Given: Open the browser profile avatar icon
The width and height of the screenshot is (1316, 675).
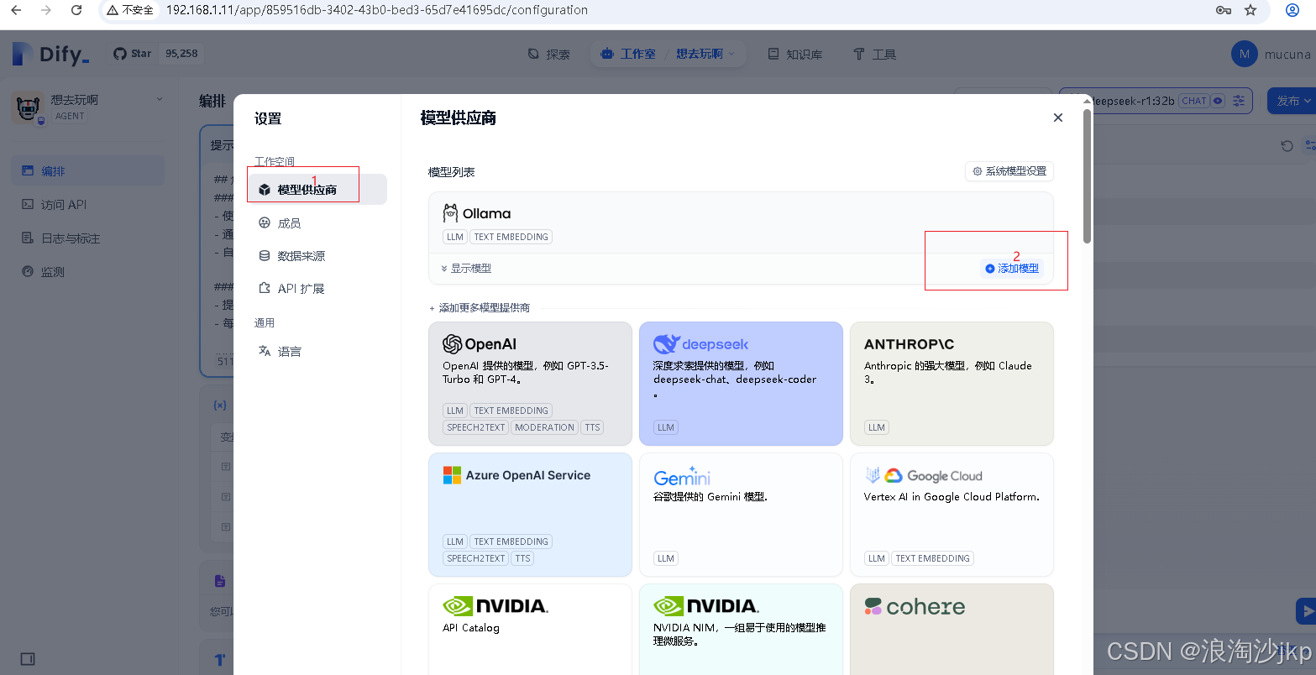Looking at the screenshot, I should (1292, 10).
